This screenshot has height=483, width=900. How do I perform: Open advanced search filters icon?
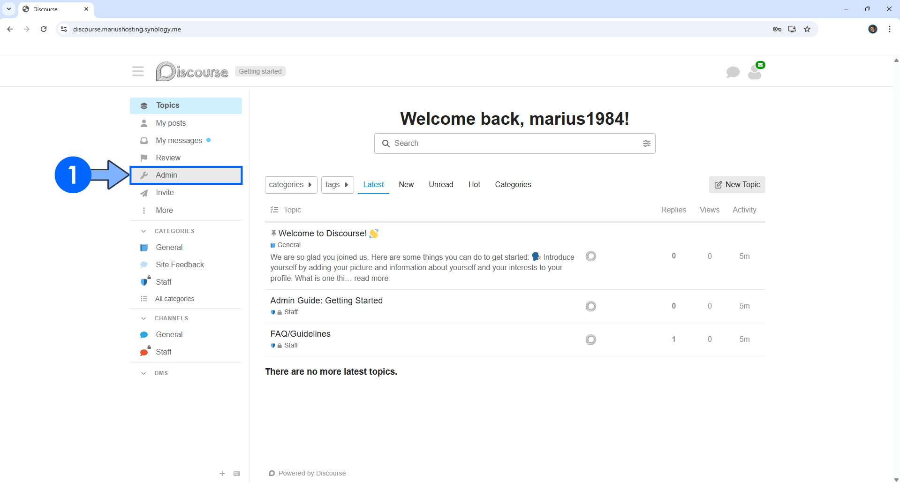[646, 143]
